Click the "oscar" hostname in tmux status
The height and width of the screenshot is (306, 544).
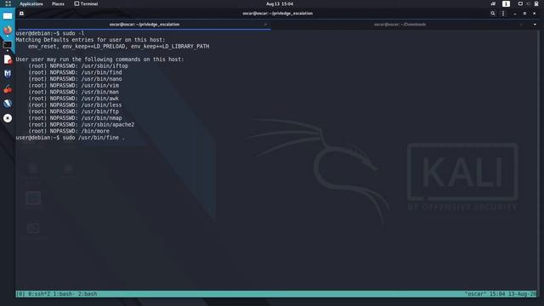(x=475, y=294)
